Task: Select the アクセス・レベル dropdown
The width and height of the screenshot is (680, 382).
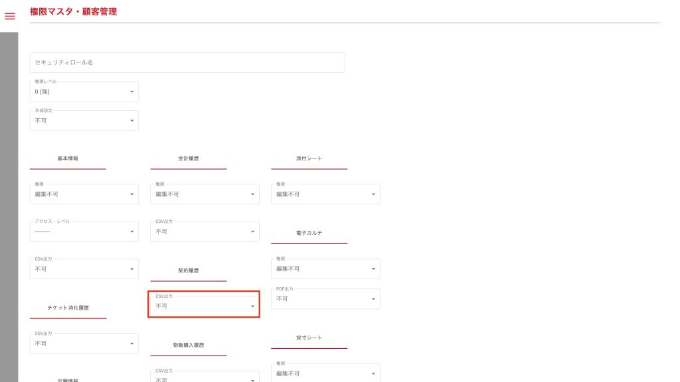Action: pos(84,231)
